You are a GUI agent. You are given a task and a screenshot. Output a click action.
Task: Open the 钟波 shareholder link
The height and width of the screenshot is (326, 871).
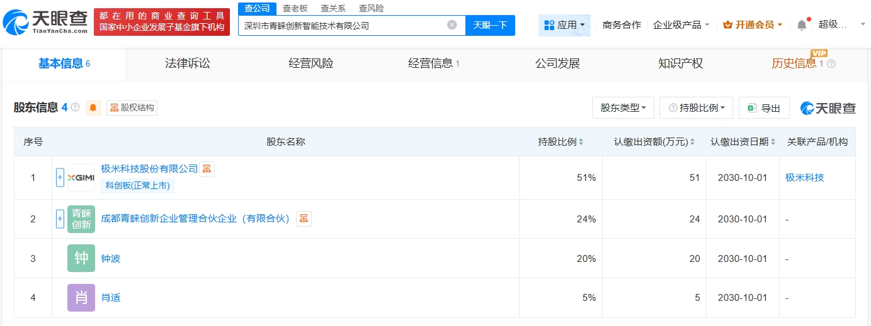click(110, 258)
